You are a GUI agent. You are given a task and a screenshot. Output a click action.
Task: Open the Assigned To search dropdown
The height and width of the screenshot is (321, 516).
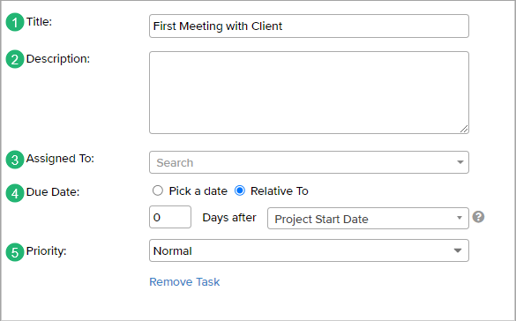[309, 162]
